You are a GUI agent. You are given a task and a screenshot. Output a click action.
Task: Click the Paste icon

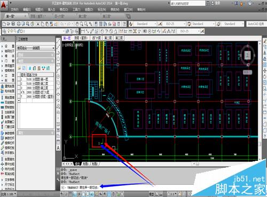(x=47, y=24)
